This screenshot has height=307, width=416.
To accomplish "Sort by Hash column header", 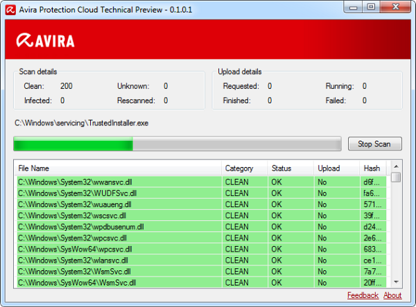I will (x=373, y=168).
